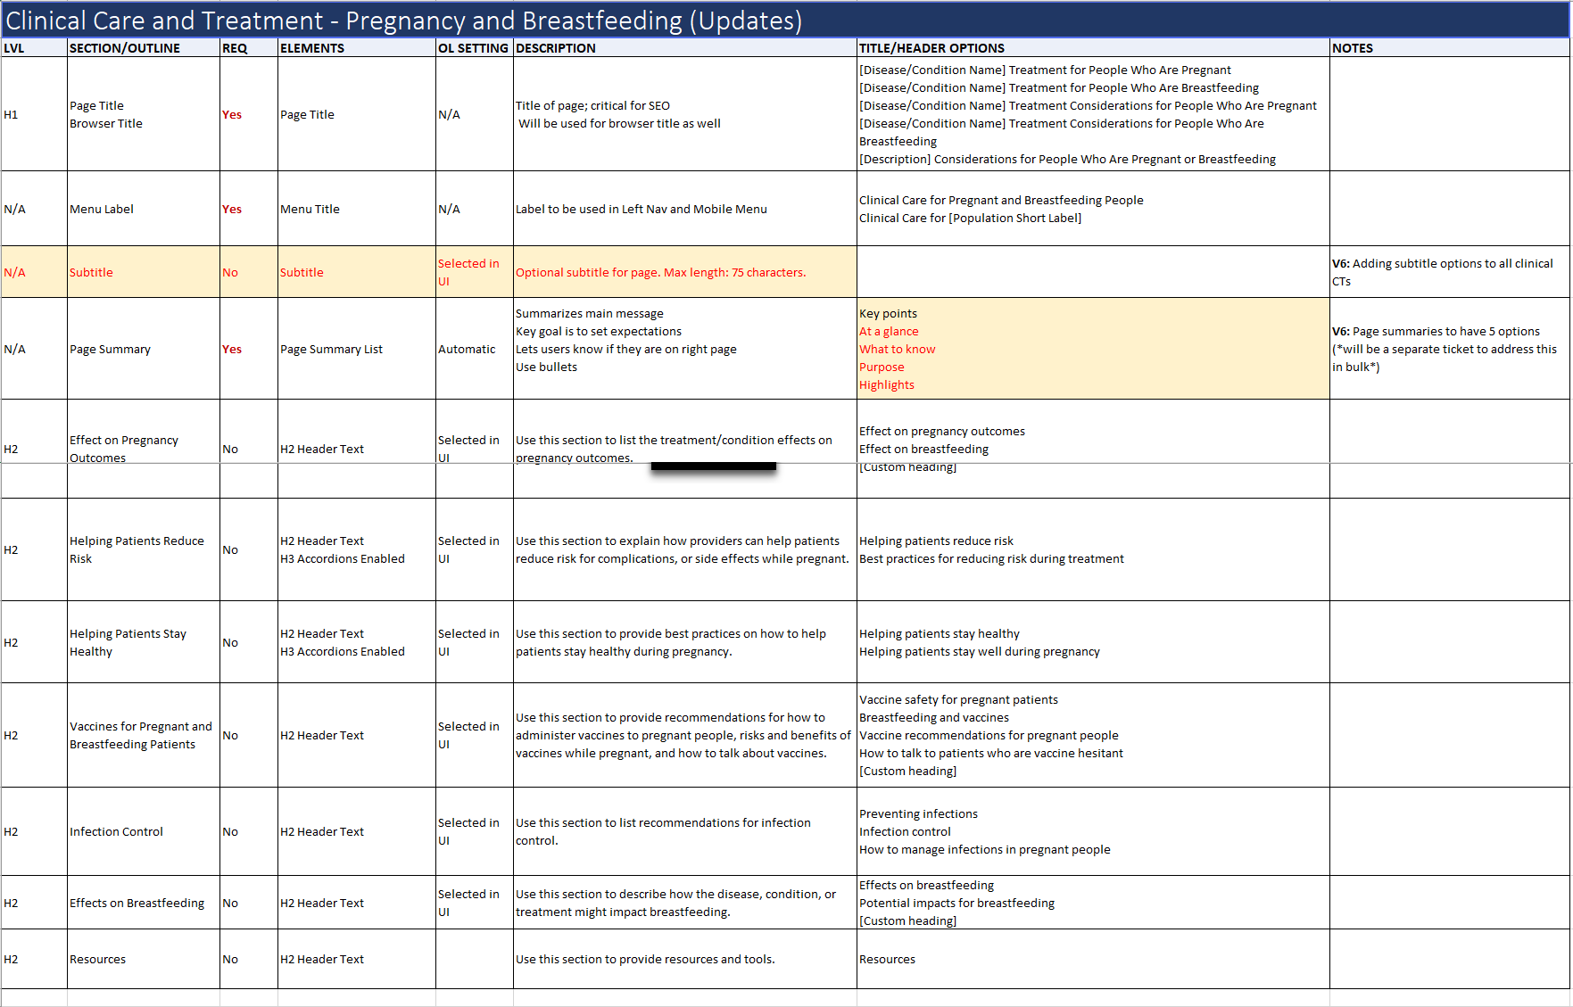The width and height of the screenshot is (1573, 1007).
Task: Select the 'Page Summary' section cell
Action: [144, 349]
